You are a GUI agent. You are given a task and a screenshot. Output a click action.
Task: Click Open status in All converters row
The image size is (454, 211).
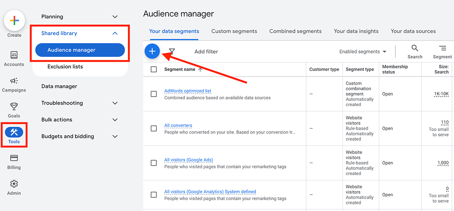388,128
